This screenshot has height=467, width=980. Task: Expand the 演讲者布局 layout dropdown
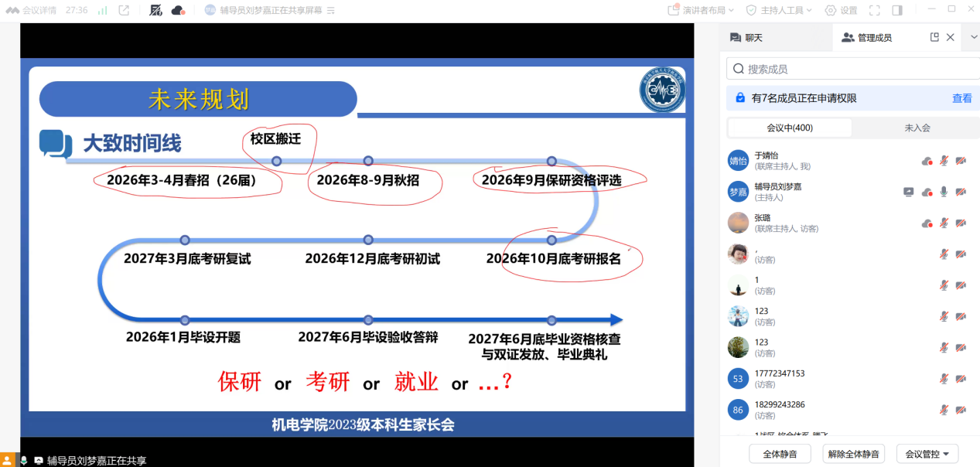(x=701, y=10)
